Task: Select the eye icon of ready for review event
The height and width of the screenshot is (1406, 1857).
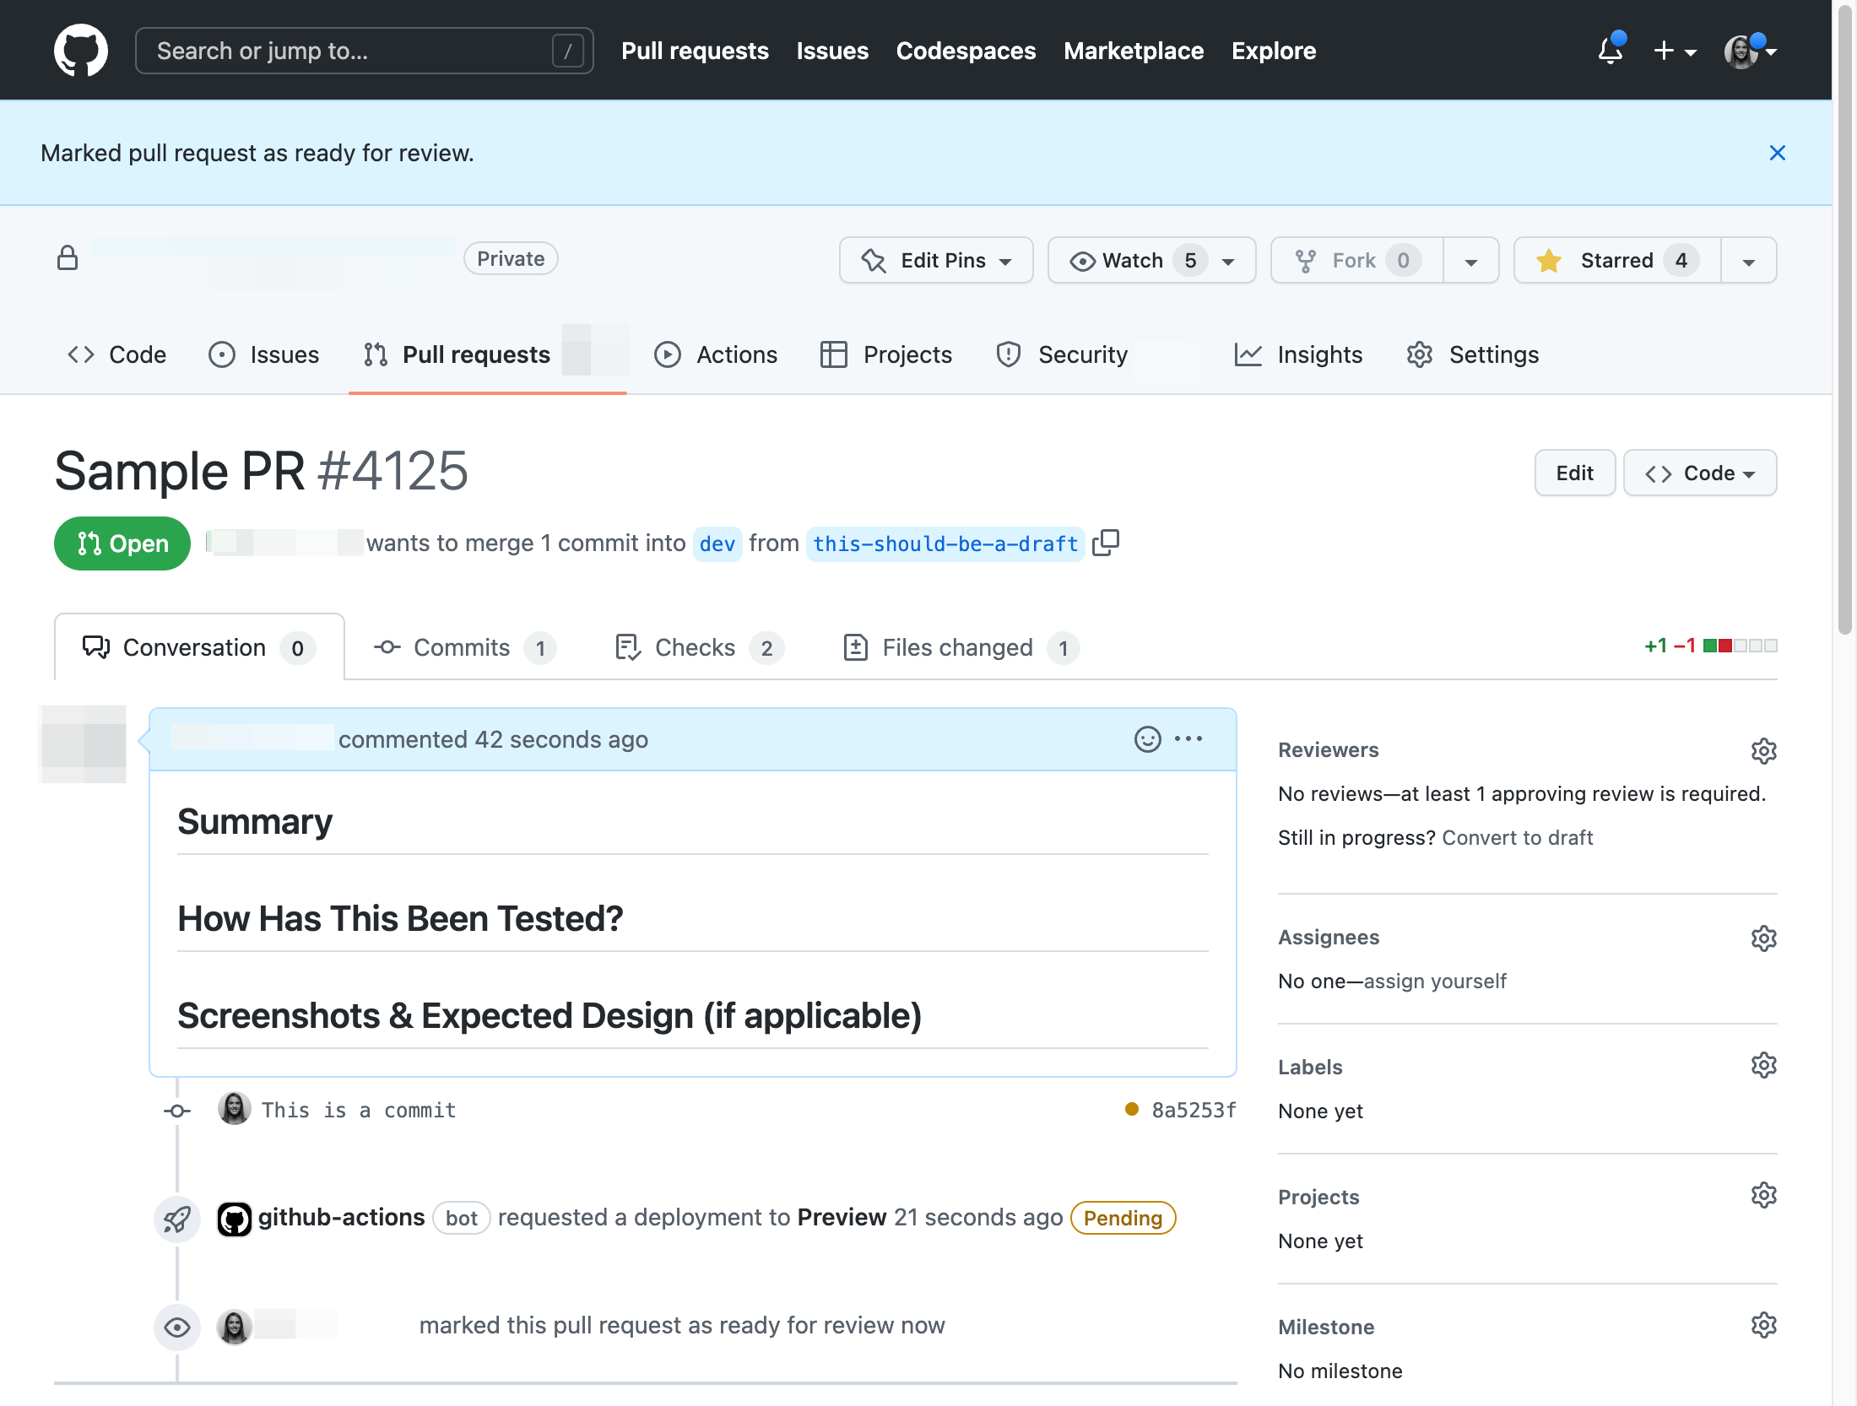Action: click(177, 1328)
